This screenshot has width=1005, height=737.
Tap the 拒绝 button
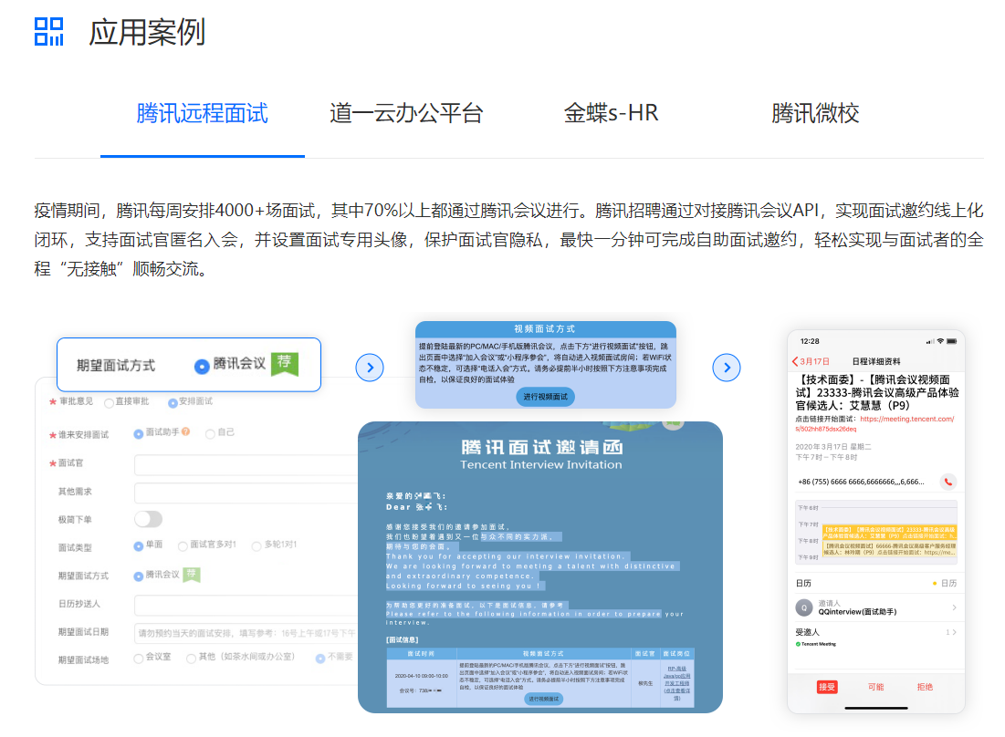tap(925, 687)
